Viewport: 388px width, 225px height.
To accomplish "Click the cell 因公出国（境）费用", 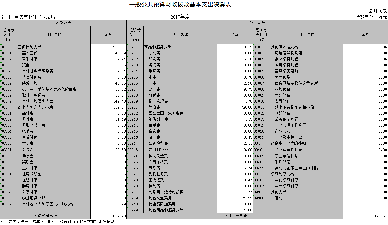I will [x=180, y=113].
